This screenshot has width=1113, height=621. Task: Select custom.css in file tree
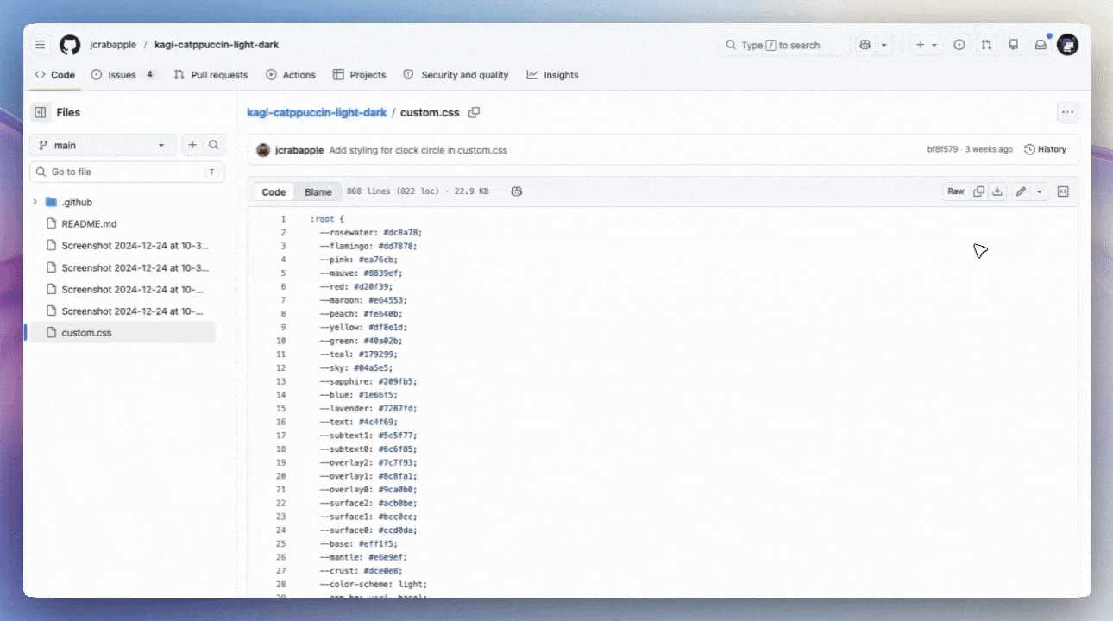pos(122,332)
